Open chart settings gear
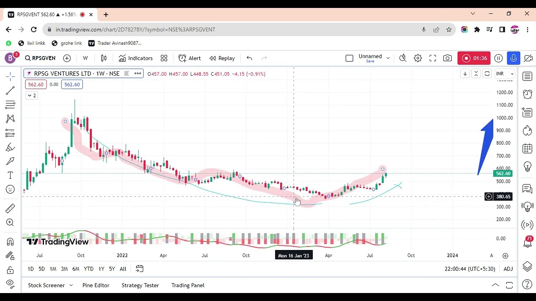Screen dimensions: 536x301 coord(418,58)
